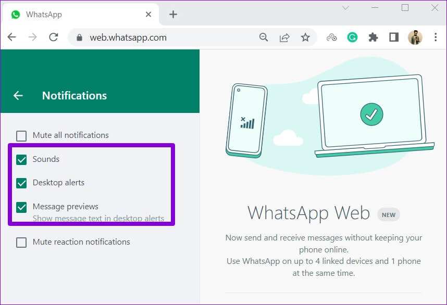This screenshot has width=447, height=305.
Task: Open Chrome's three-dot menu
Action: tap(436, 37)
